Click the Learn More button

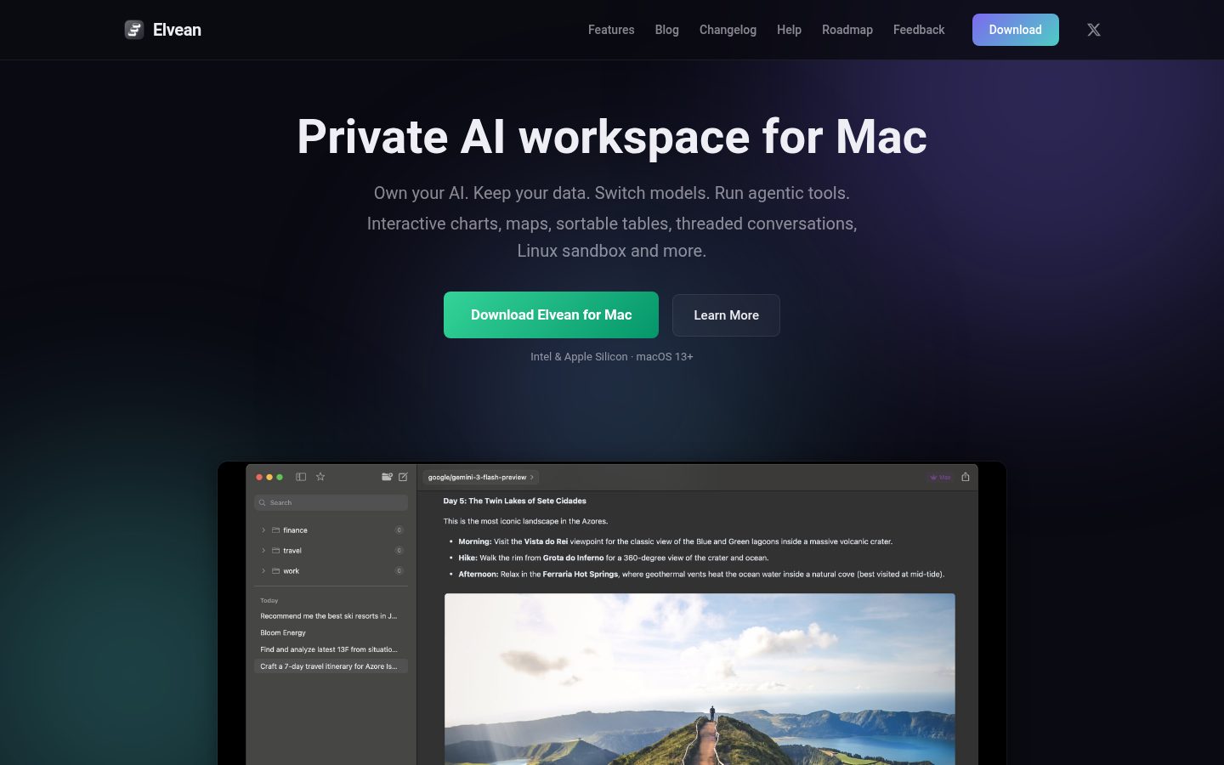726,315
